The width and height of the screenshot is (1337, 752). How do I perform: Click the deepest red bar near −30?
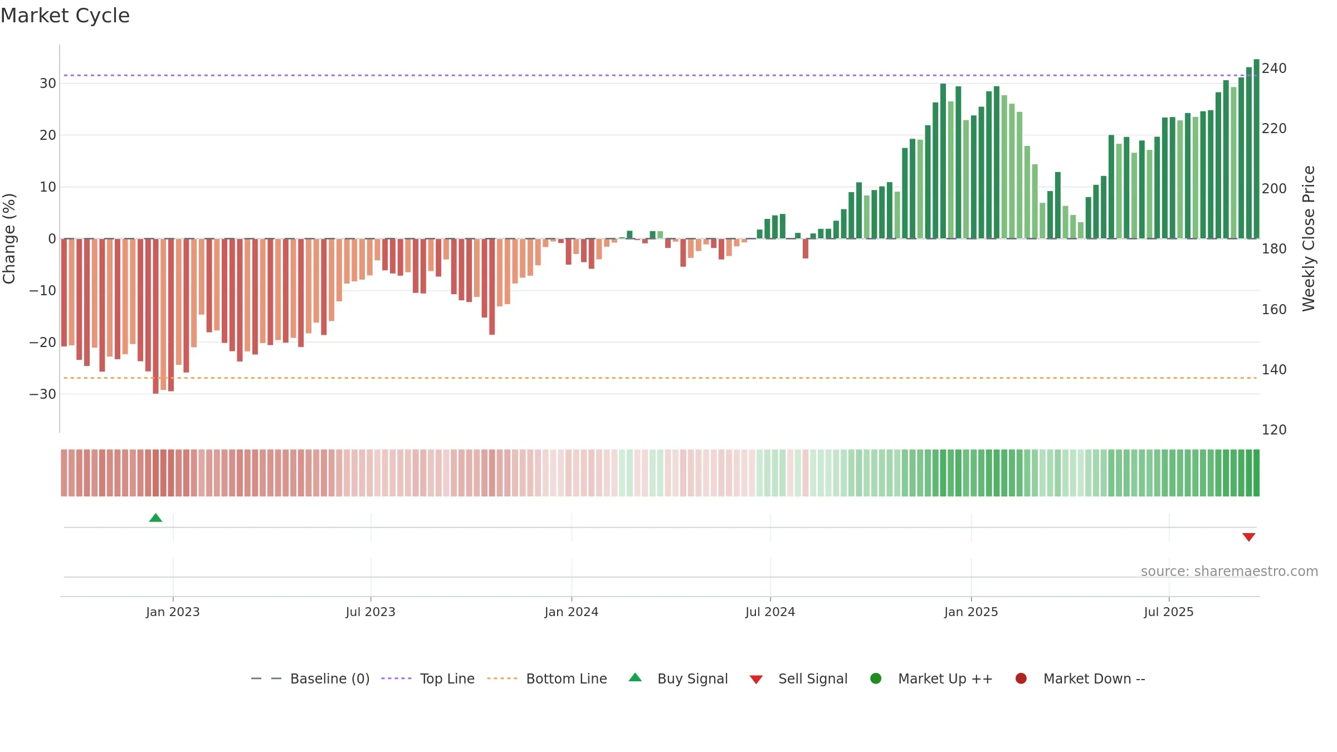click(x=155, y=316)
